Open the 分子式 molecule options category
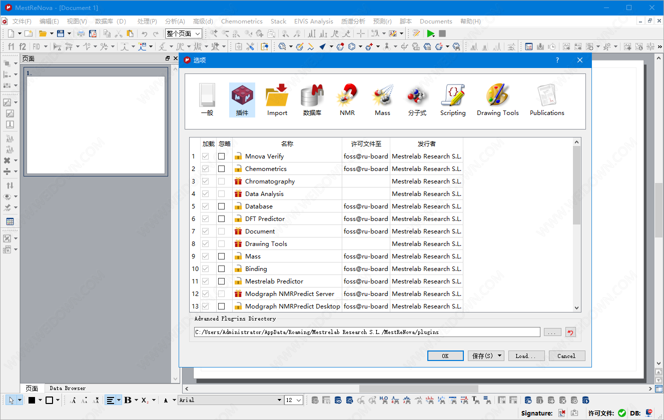 tap(417, 100)
